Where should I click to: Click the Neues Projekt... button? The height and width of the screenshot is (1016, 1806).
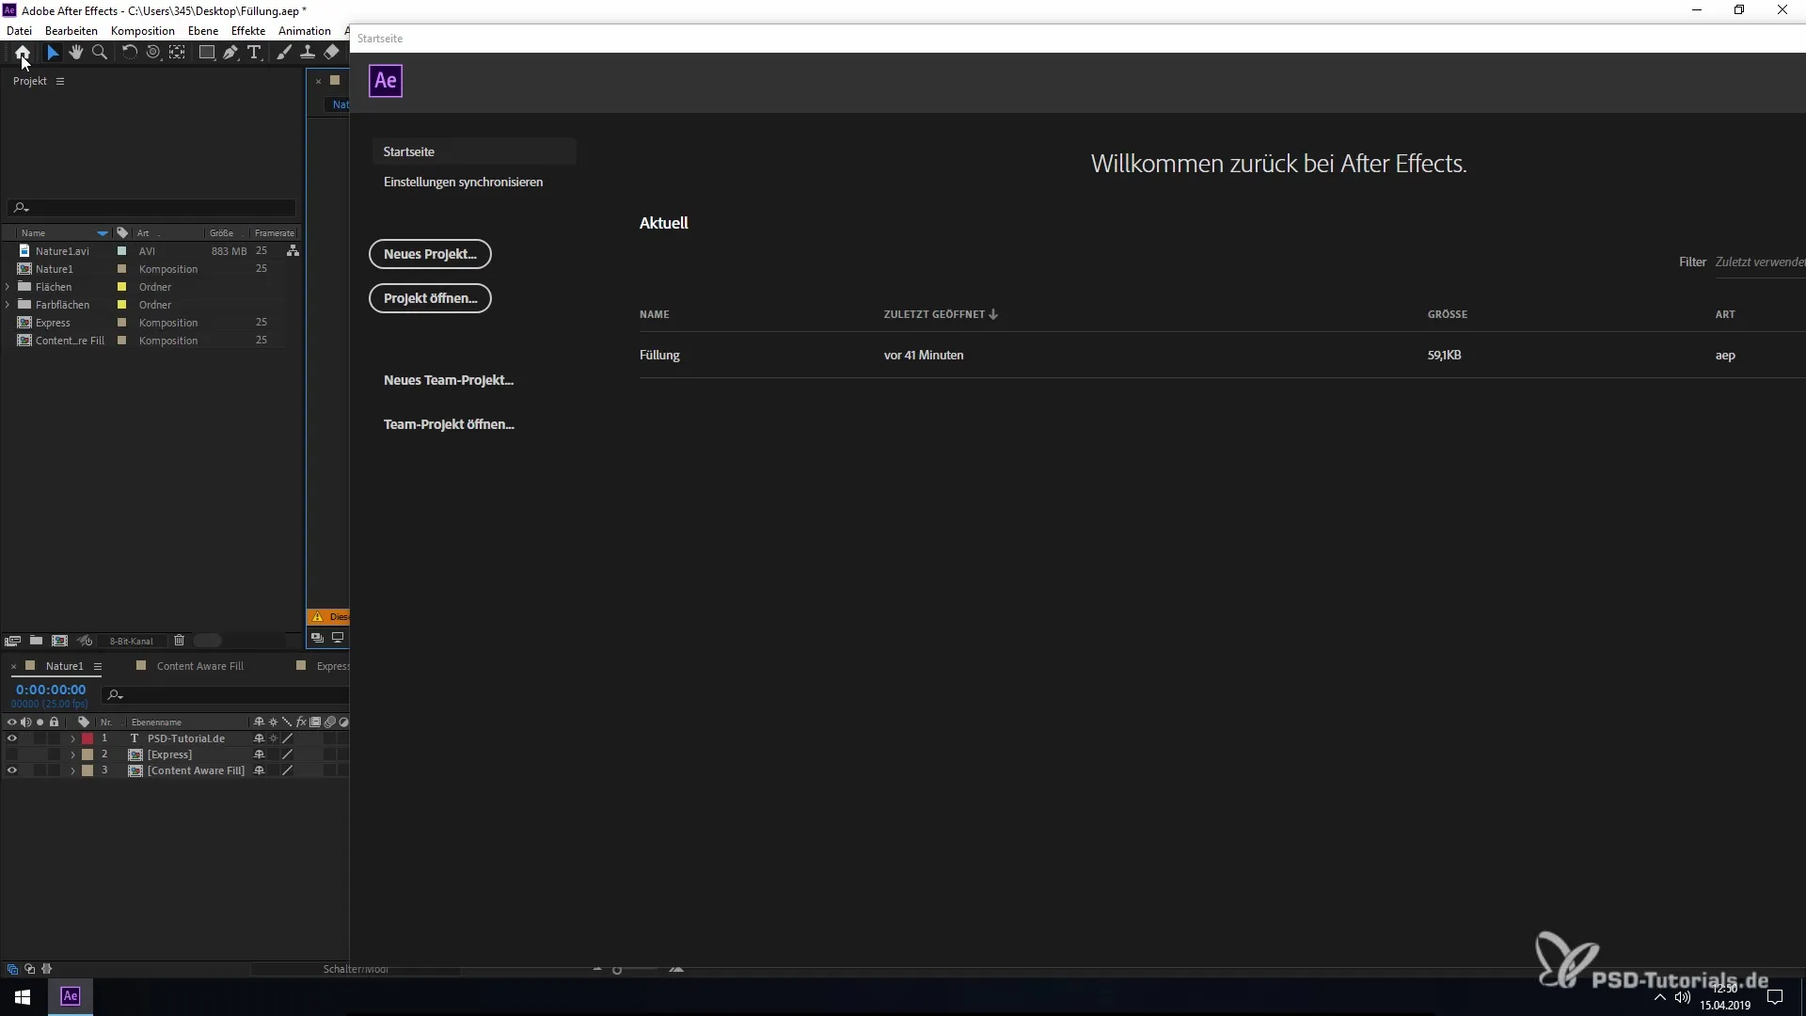430,254
